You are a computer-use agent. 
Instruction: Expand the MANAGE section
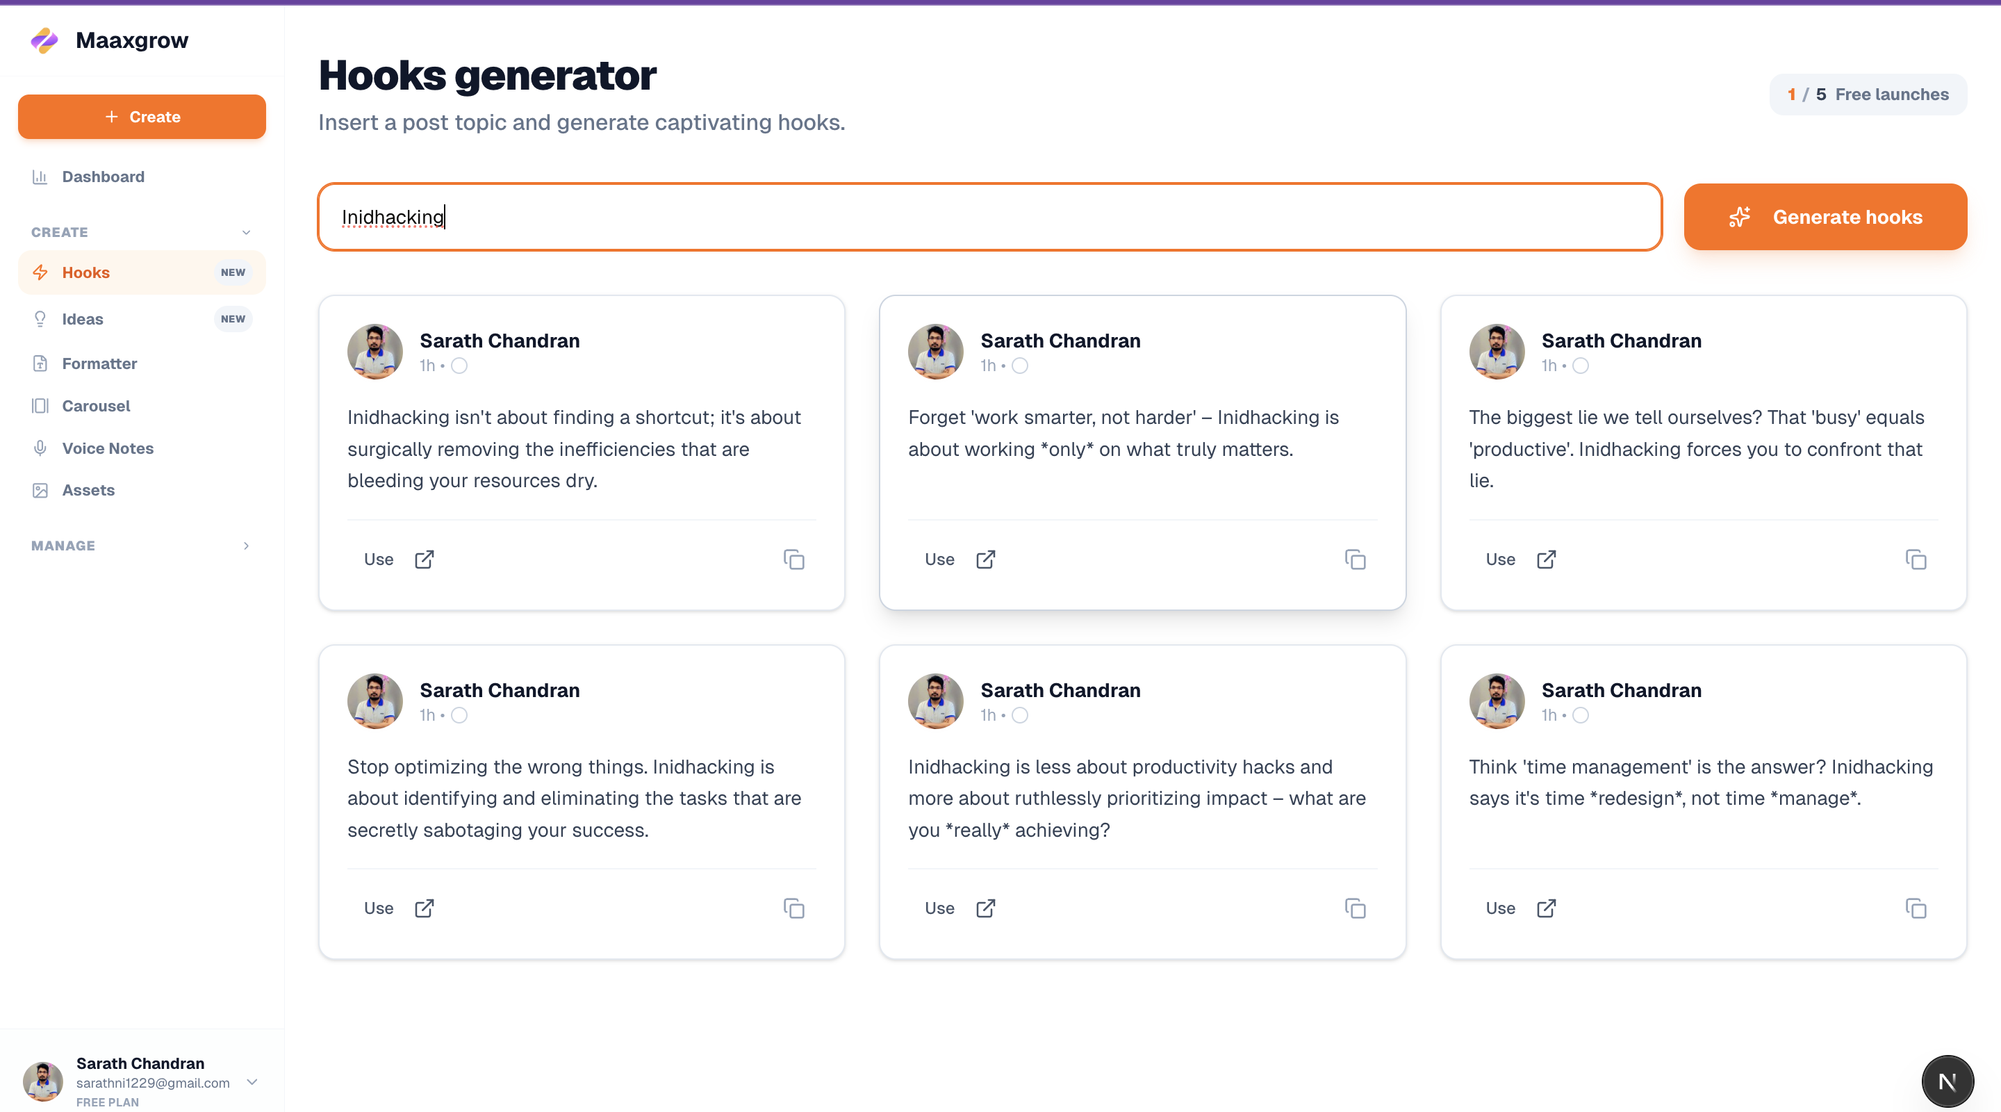click(245, 546)
